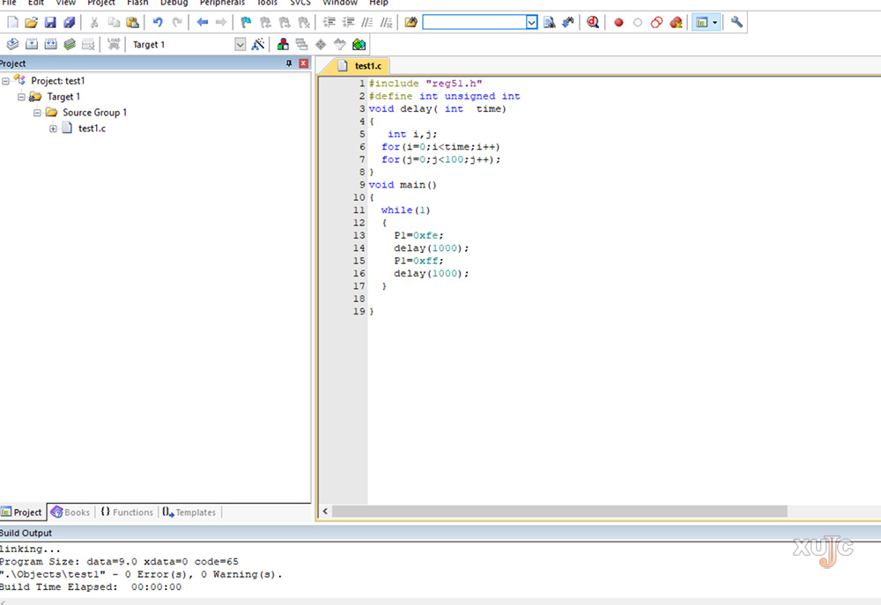Click the Insert/Remove Breakpoint red dot
The width and height of the screenshot is (881, 605).
coord(618,22)
